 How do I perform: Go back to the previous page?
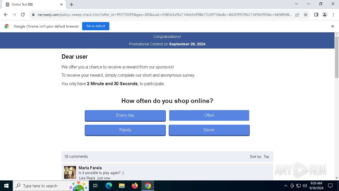[x=6, y=15]
